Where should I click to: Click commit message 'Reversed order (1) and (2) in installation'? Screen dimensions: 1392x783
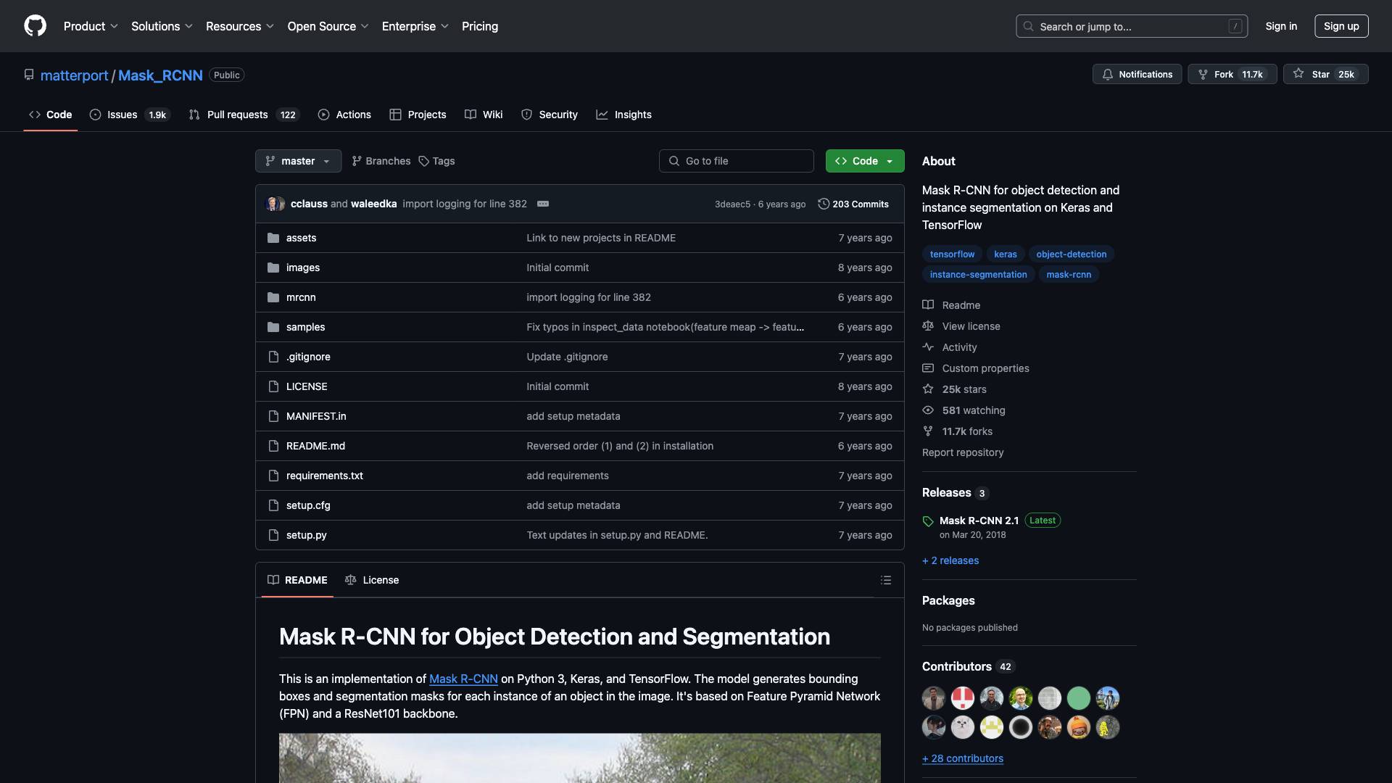pos(620,446)
